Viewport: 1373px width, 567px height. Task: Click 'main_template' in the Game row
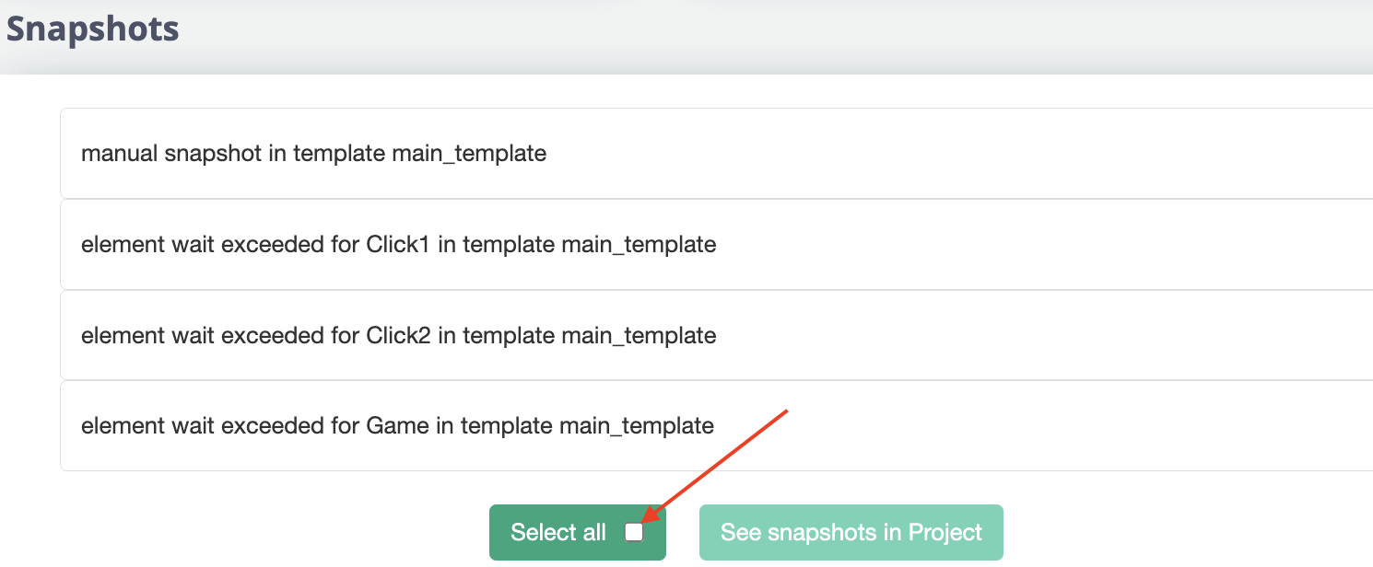point(637,425)
